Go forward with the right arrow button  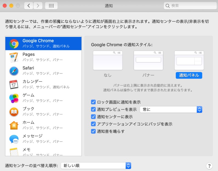coord(38,6)
